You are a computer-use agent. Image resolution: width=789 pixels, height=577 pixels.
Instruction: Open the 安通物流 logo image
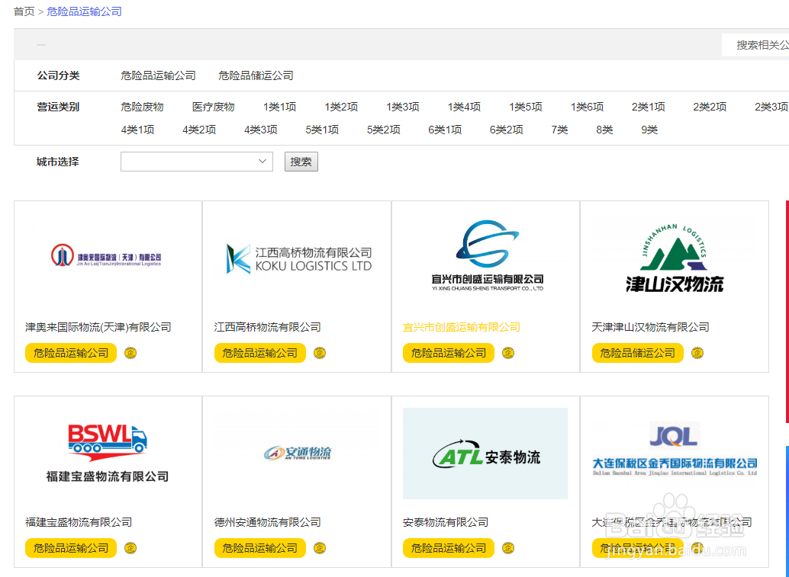click(x=298, y=453)
